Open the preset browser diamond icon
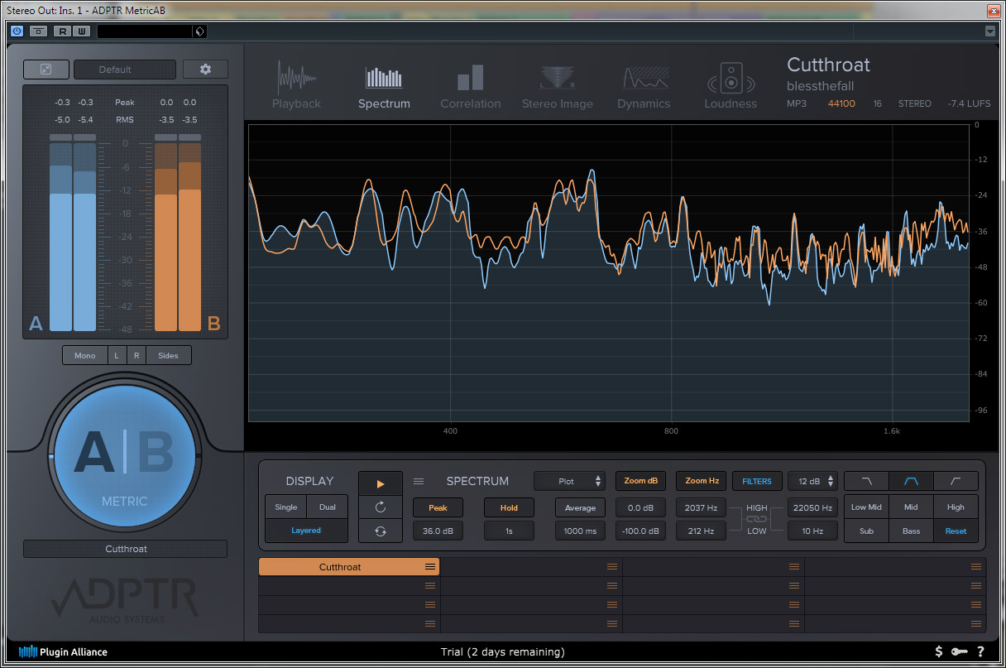The image size is (1006, 668). pyautogui.click(x=199, y=31)
